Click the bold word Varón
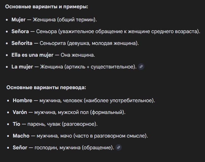This screenshot has width=205, height=162. (20, 112)
